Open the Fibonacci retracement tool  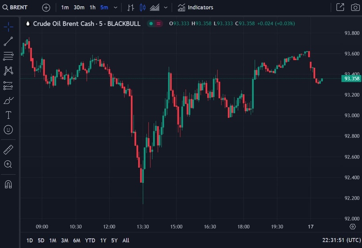coord(8,56)
